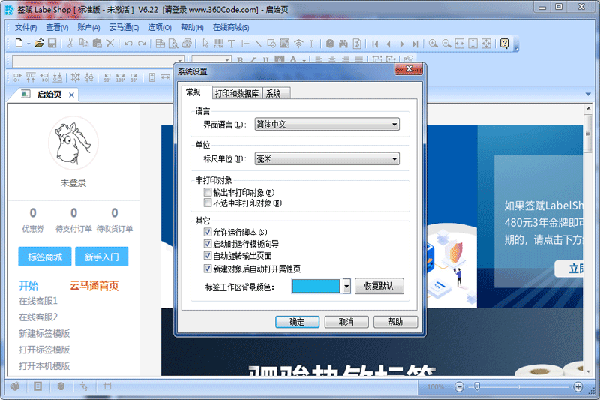Click 取消 button in dialog

[x=346, y=322]
